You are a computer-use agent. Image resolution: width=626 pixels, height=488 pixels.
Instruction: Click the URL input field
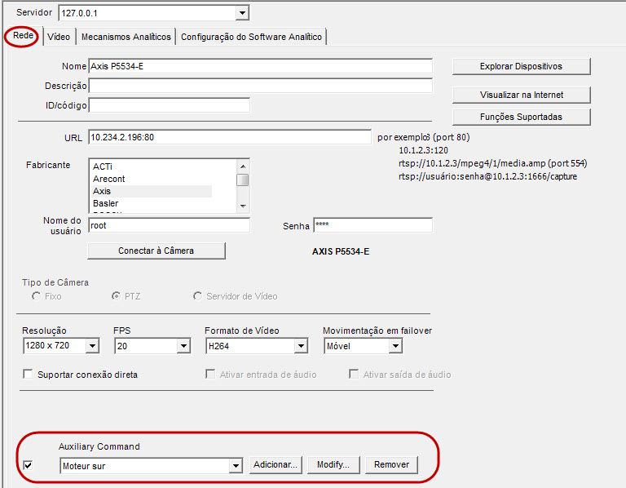230,137
